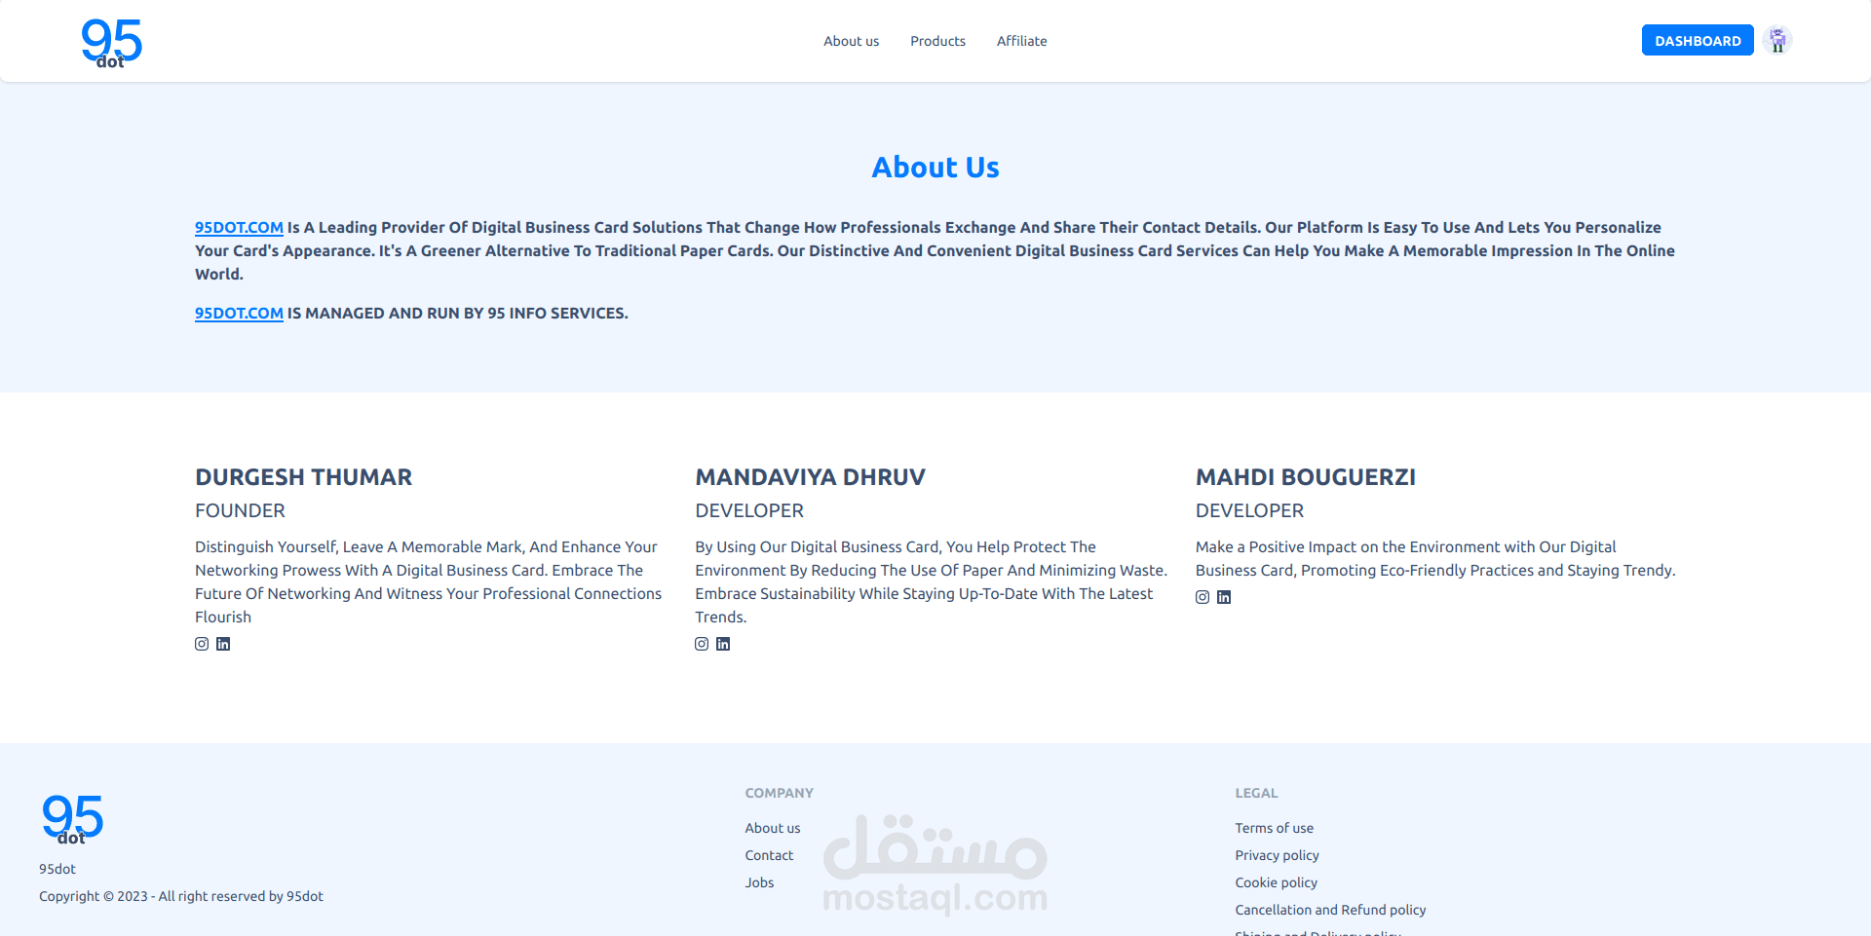
Task: Open the footer Jobs link
Action: [x=759, y=882]
